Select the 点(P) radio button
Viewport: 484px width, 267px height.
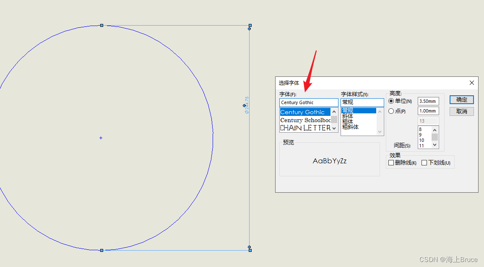coord(391,111)
